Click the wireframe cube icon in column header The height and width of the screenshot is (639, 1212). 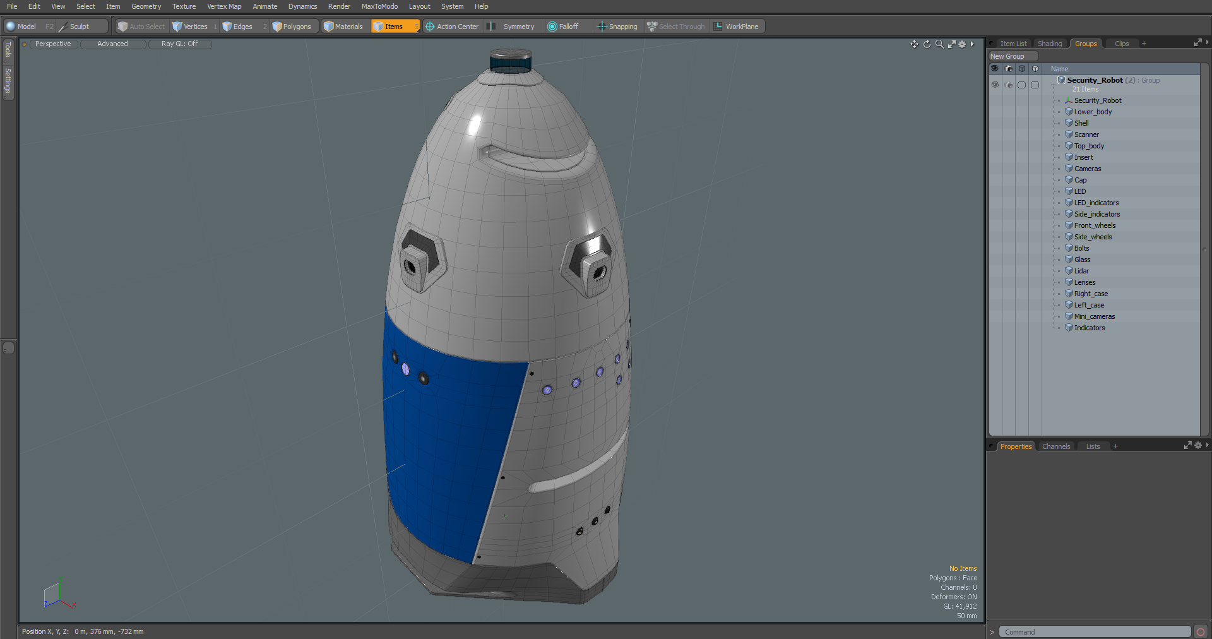tap(1022, 68)
